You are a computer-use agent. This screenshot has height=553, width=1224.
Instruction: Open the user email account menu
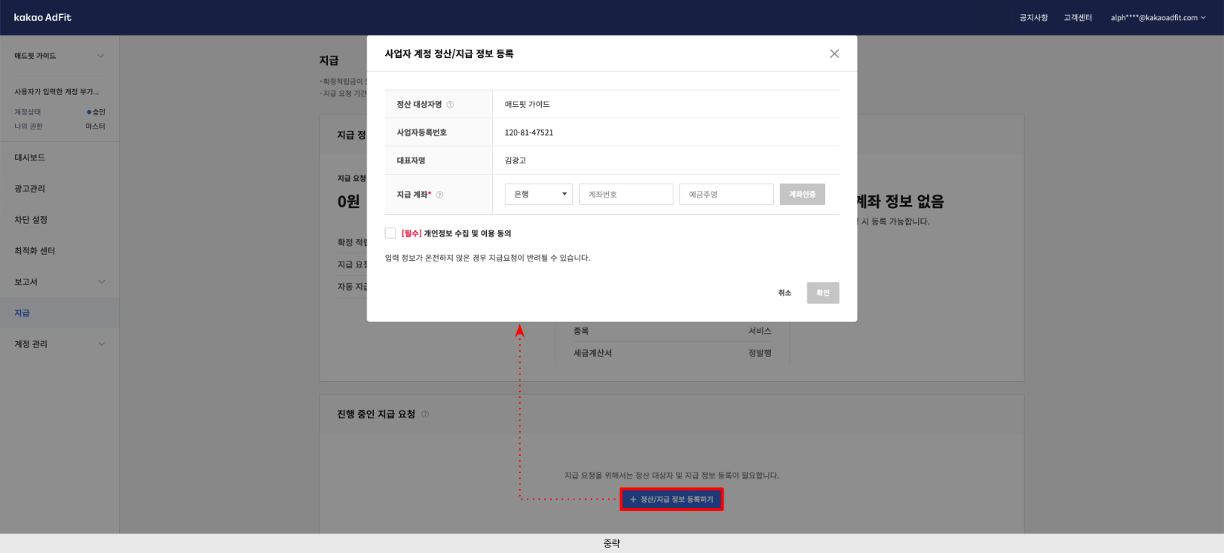click(1157, 17)
